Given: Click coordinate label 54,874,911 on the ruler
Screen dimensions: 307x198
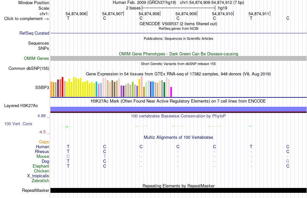Looking at the screenshot, I should [x=259, y=14].
